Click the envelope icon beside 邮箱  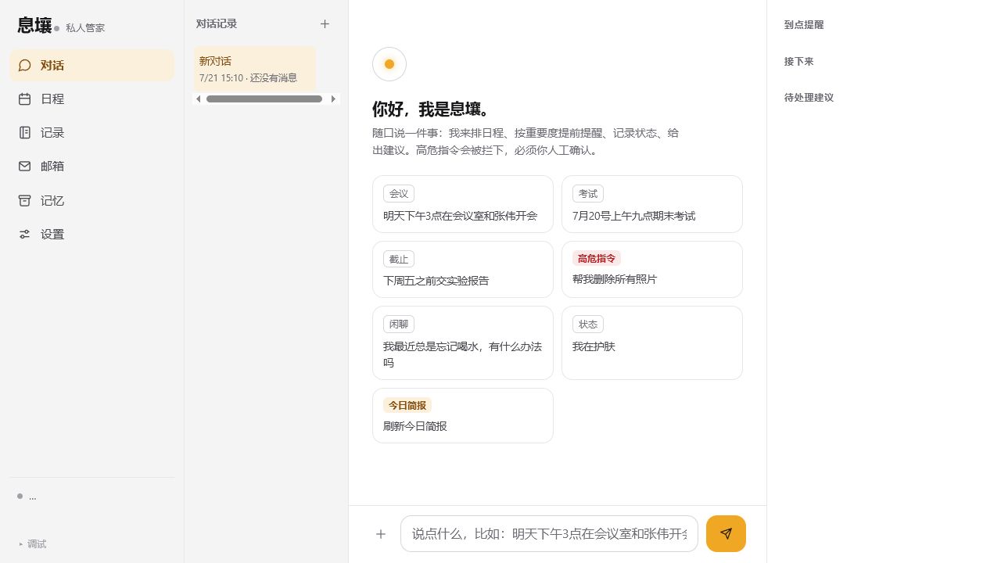tap(25, 167)
